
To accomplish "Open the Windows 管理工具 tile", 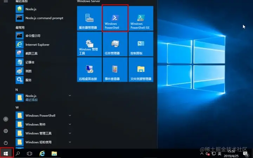I will (89, 44).
